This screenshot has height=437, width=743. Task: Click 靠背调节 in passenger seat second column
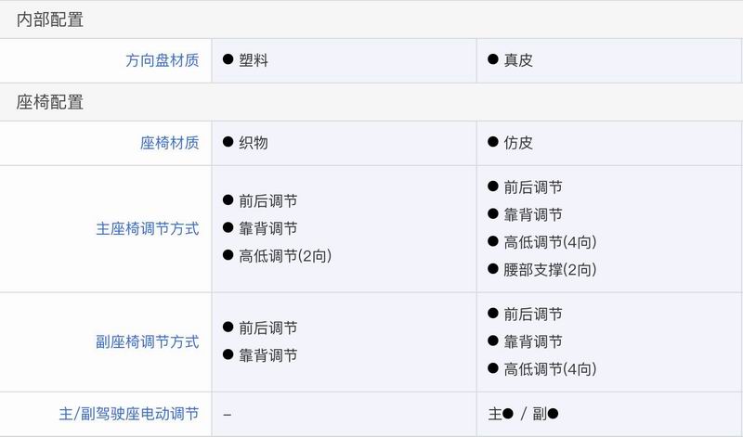(532, 341)
